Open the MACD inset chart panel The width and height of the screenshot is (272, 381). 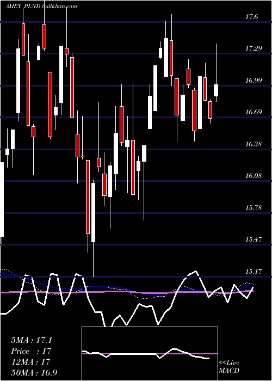(150, 354)
